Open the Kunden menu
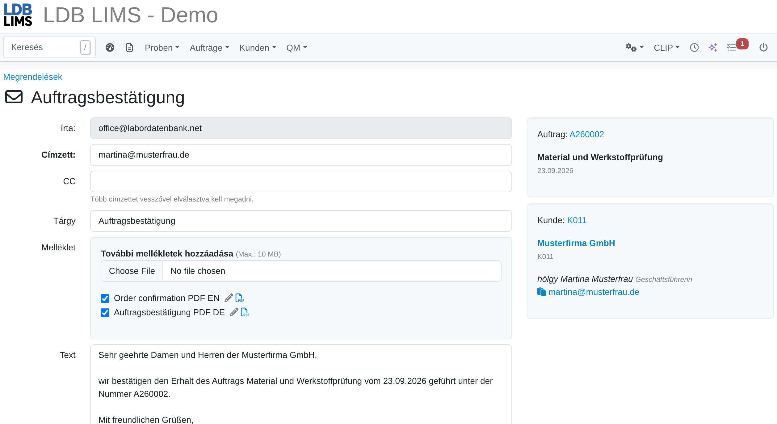 click(258, 48)
